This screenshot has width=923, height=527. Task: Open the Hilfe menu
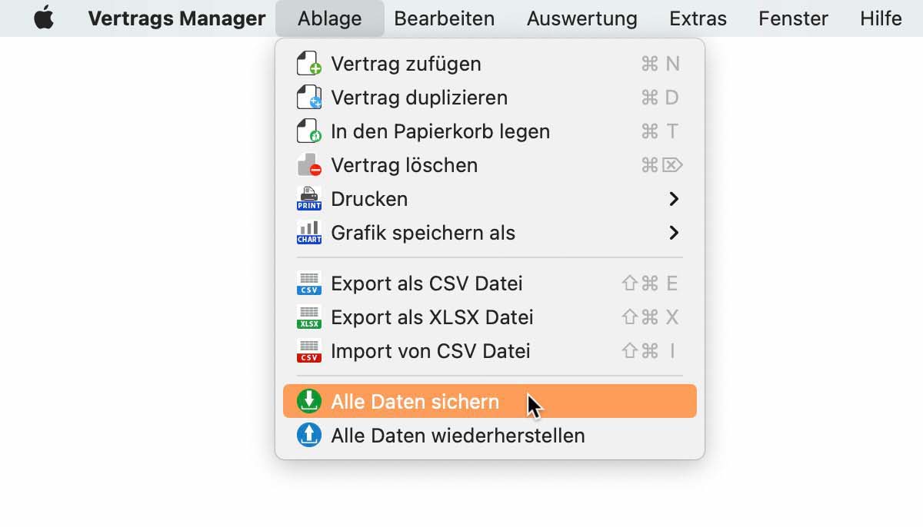(881, 18)
